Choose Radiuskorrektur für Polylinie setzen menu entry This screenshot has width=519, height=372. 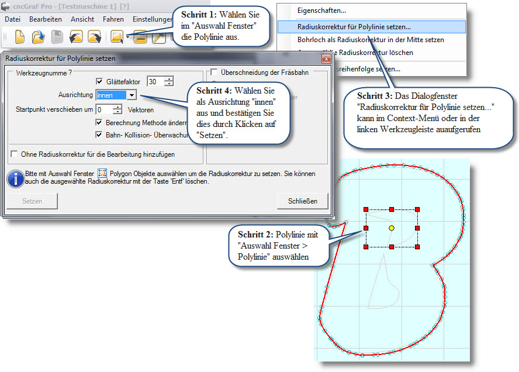pos(354,27)
